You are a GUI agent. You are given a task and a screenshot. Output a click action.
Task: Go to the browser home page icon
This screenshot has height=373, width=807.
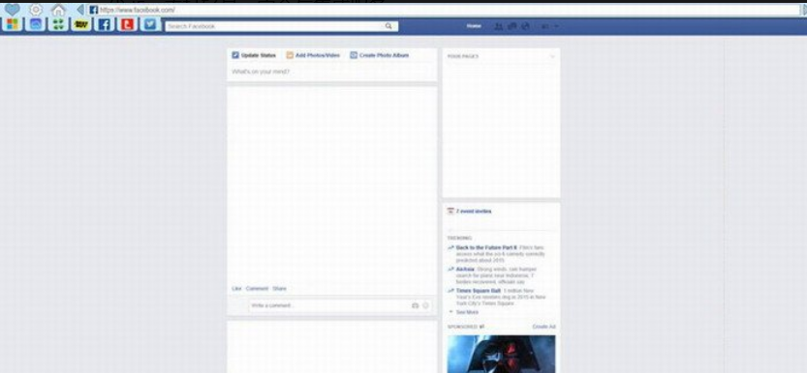[58, 10]
